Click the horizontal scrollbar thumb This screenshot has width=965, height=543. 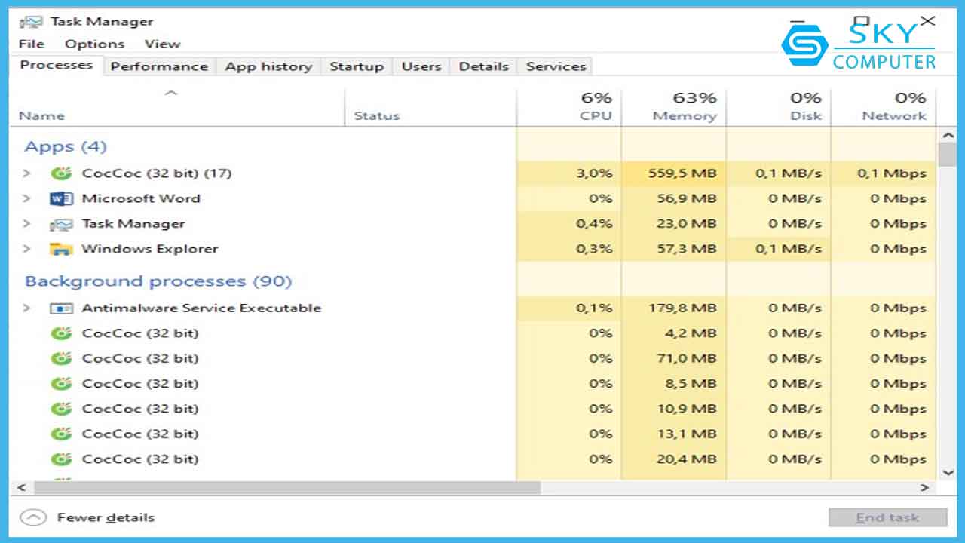click(x=287, y=488)
